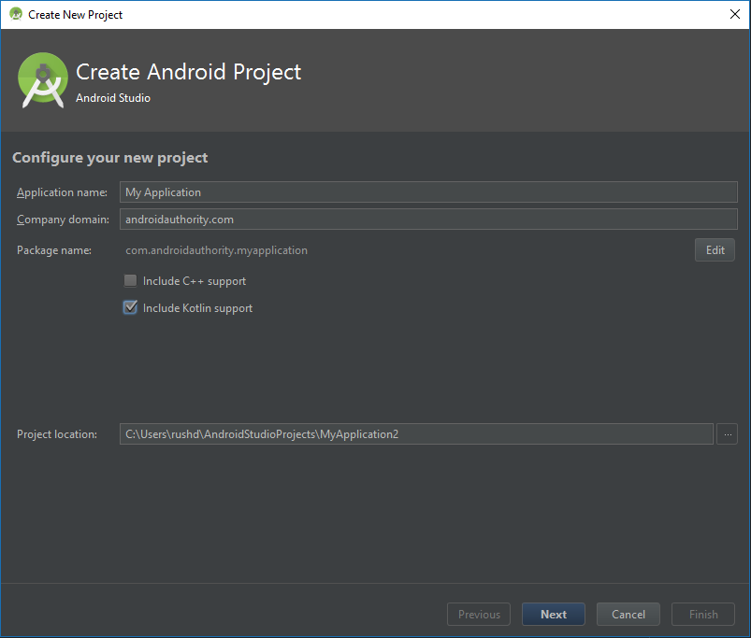The image size is (751, 638).
Task: Focus the Application name text field
Action: (x=428, y=191)
